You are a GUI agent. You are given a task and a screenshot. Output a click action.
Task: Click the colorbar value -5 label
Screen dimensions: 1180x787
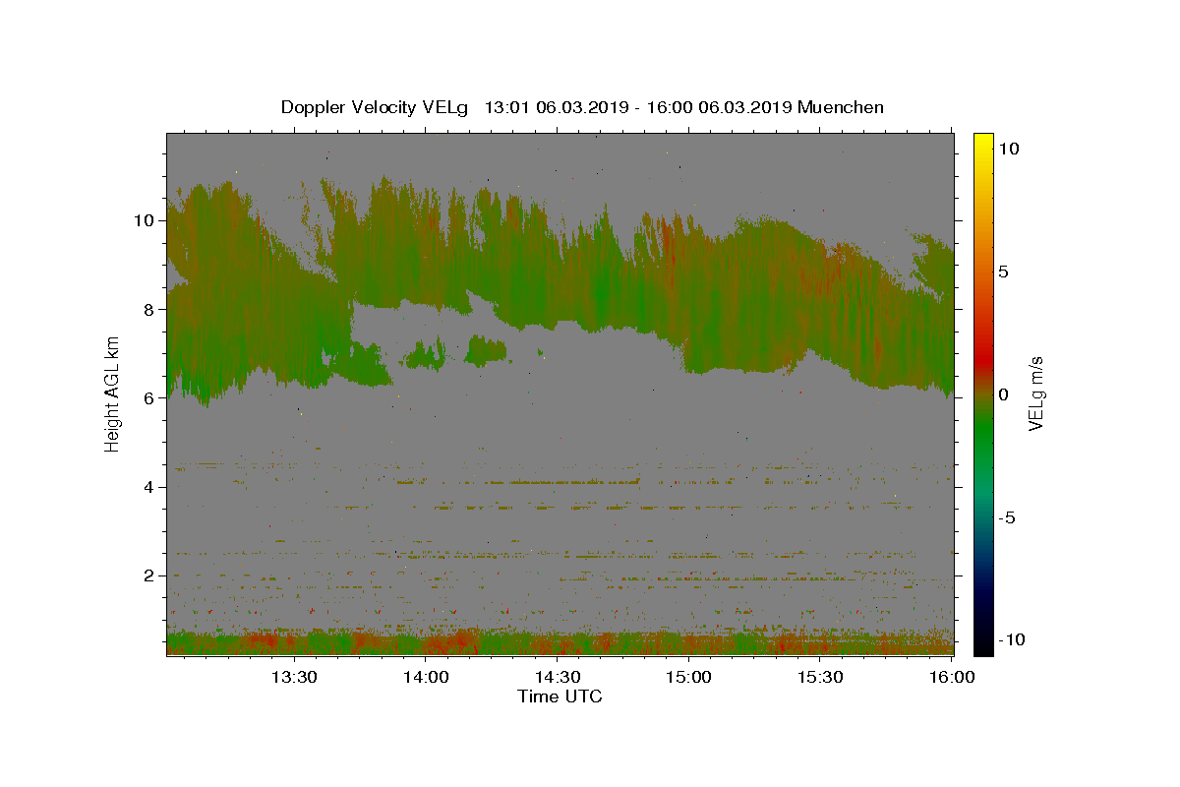1009,517
